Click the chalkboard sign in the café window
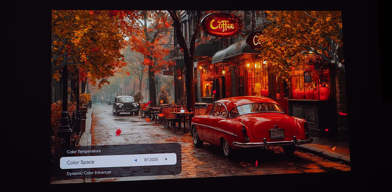Image resolution: width=392 pixels, height=192 pixels. point(307,78)
